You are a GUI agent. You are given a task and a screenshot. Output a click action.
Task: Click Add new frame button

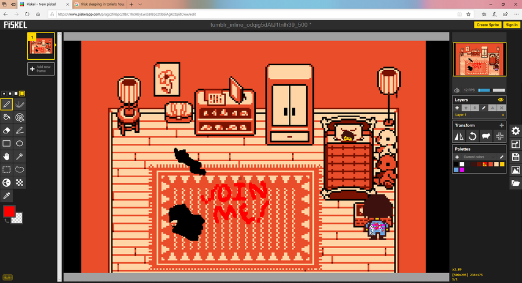pyautogui.click(x=41, y=69)
